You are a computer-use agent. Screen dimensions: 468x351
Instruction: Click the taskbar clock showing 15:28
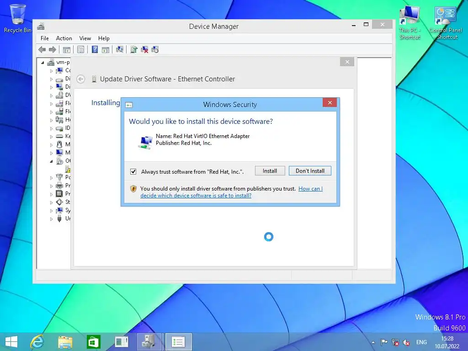click(x=447, y=342)
